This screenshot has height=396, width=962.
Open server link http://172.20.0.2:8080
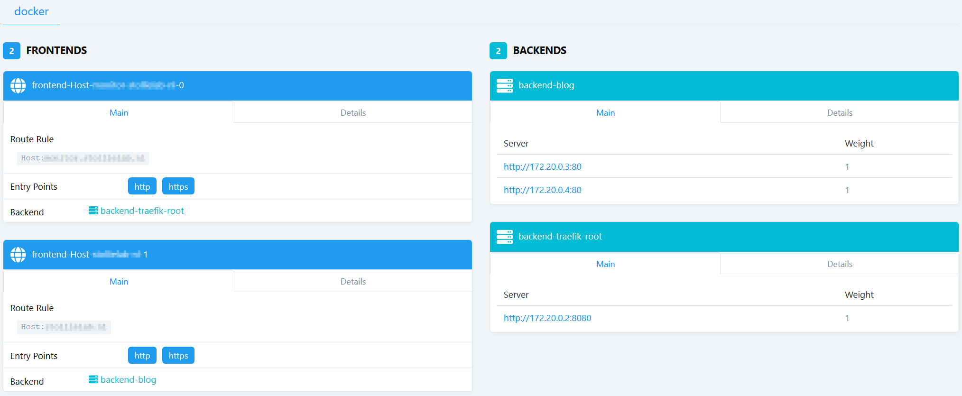coord(547,318)
